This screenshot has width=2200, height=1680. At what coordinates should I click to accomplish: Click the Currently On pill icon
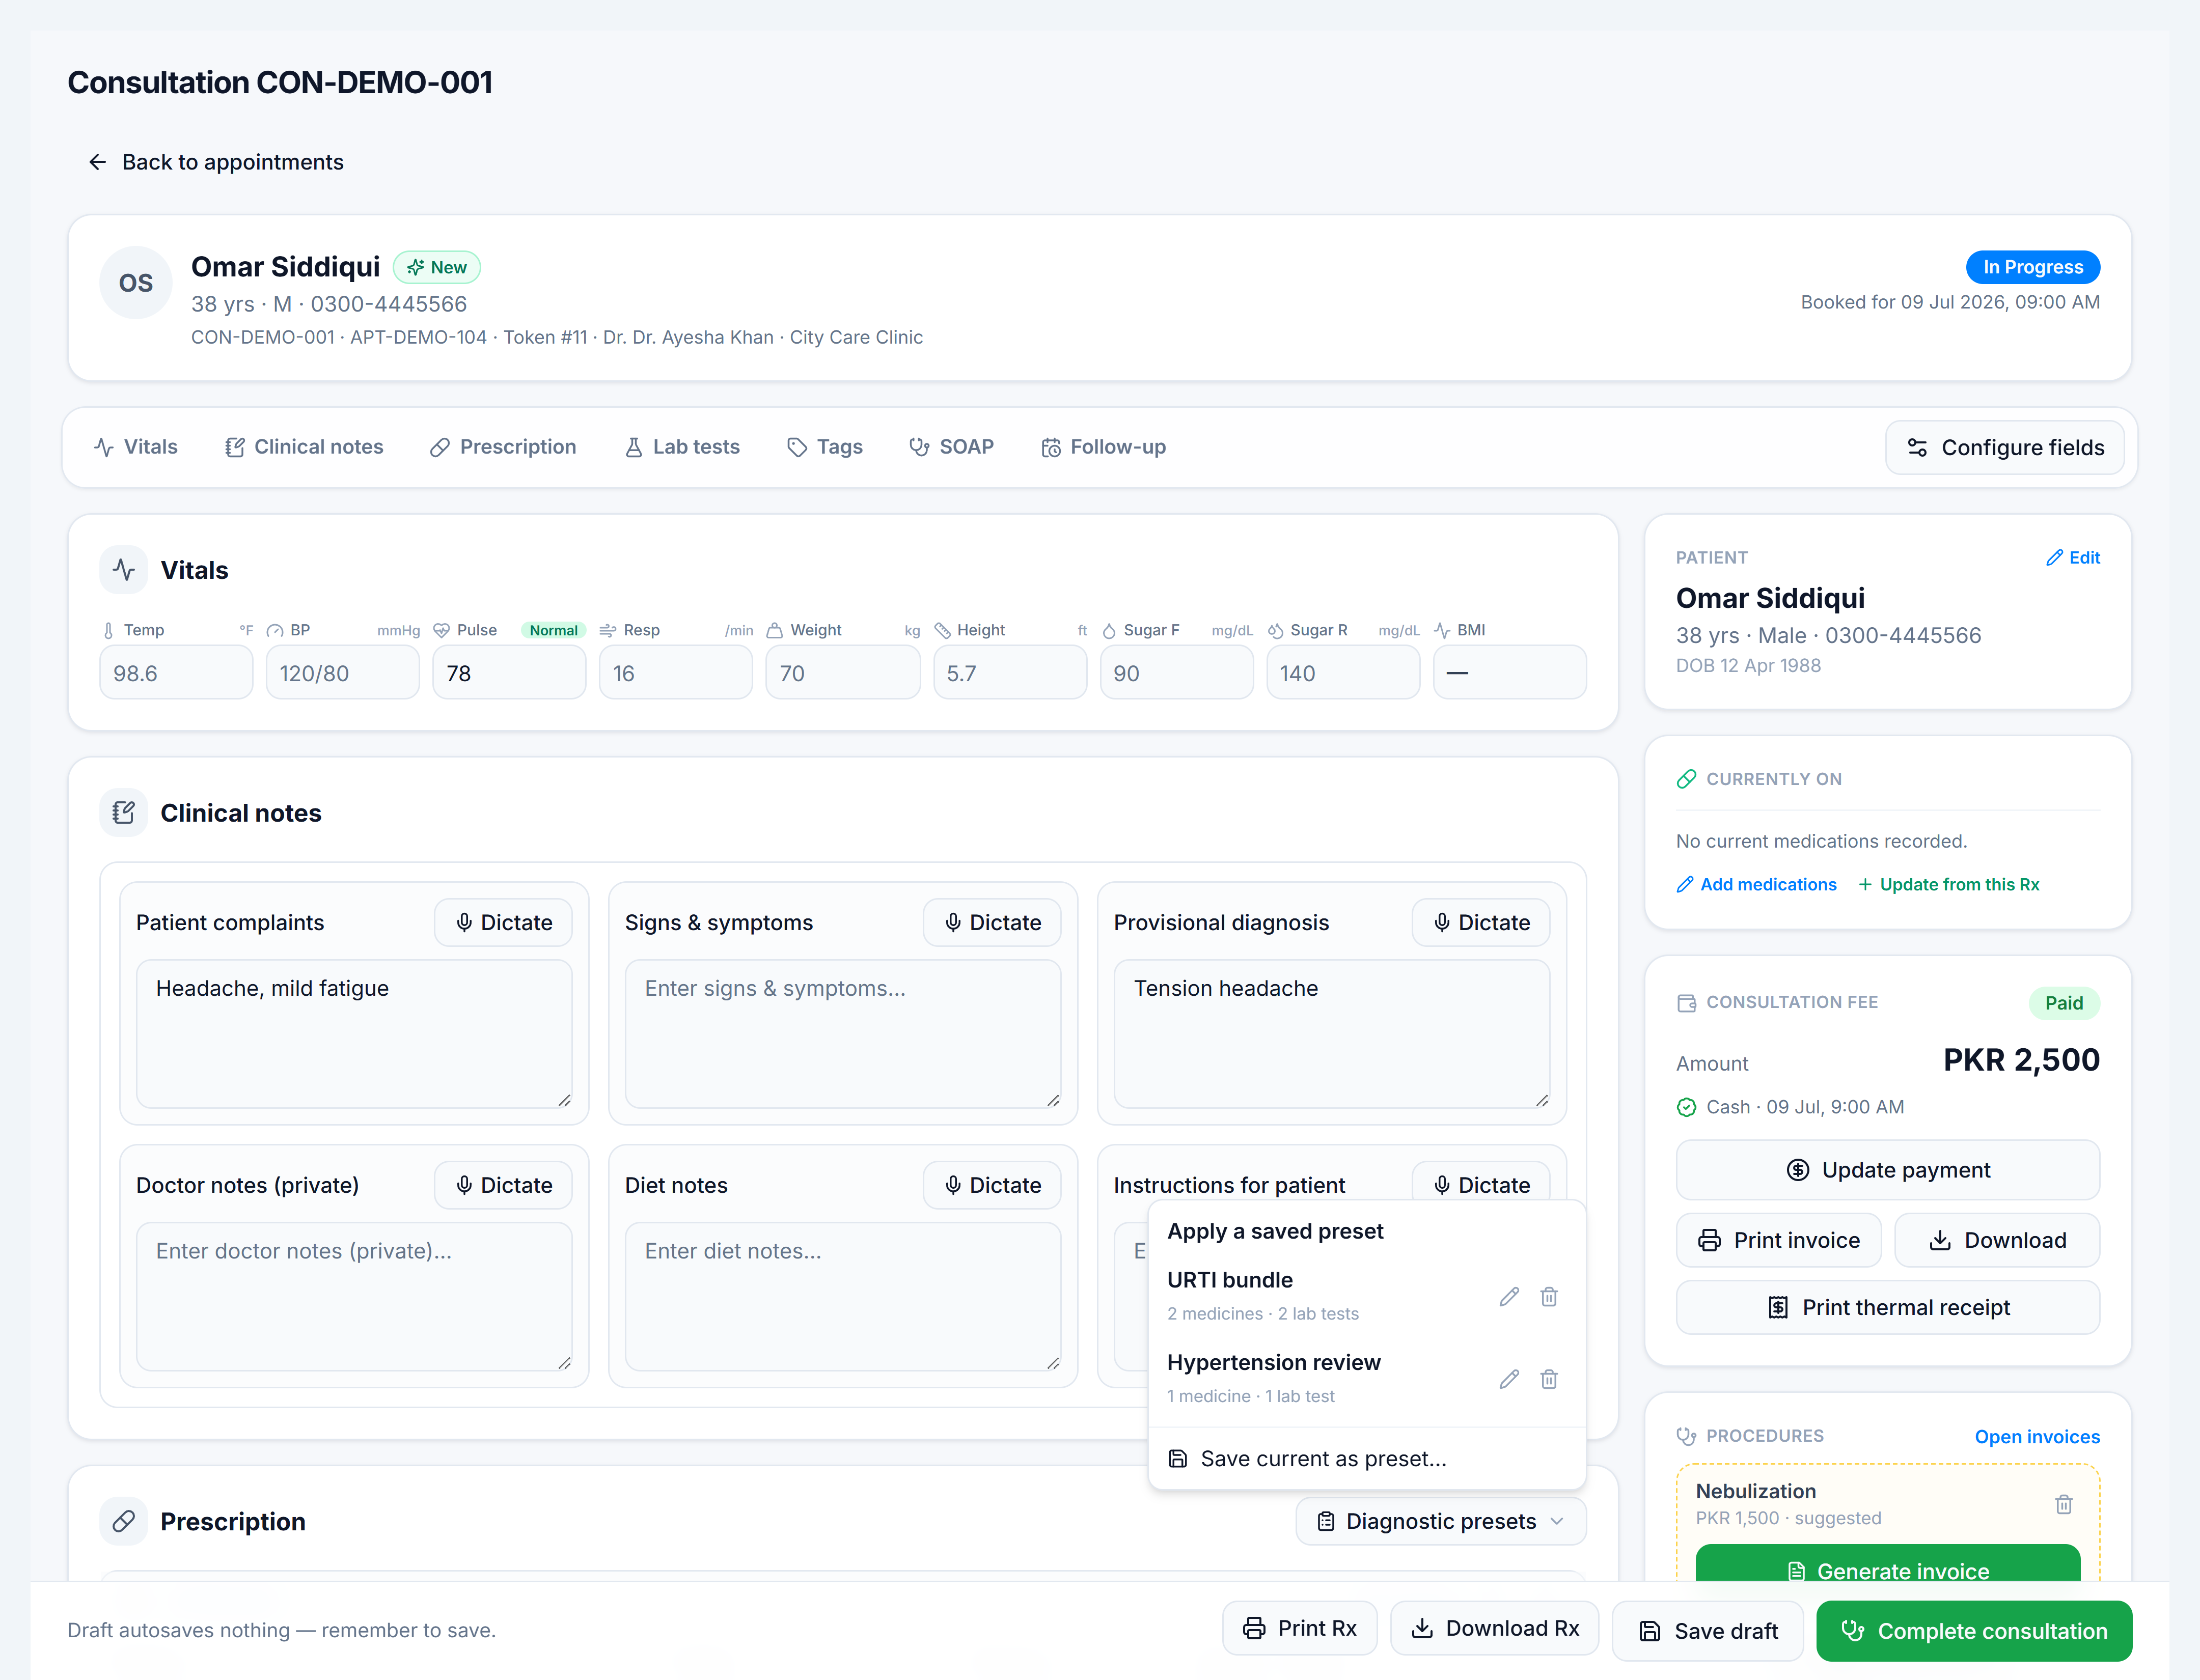[x=1686, y=779]
